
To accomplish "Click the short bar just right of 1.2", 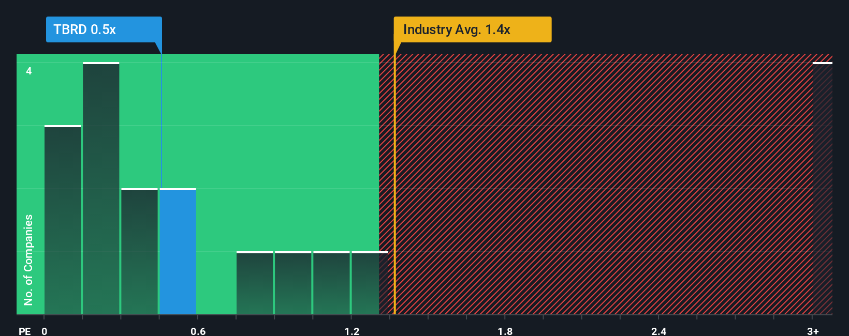I will point(370,283).
